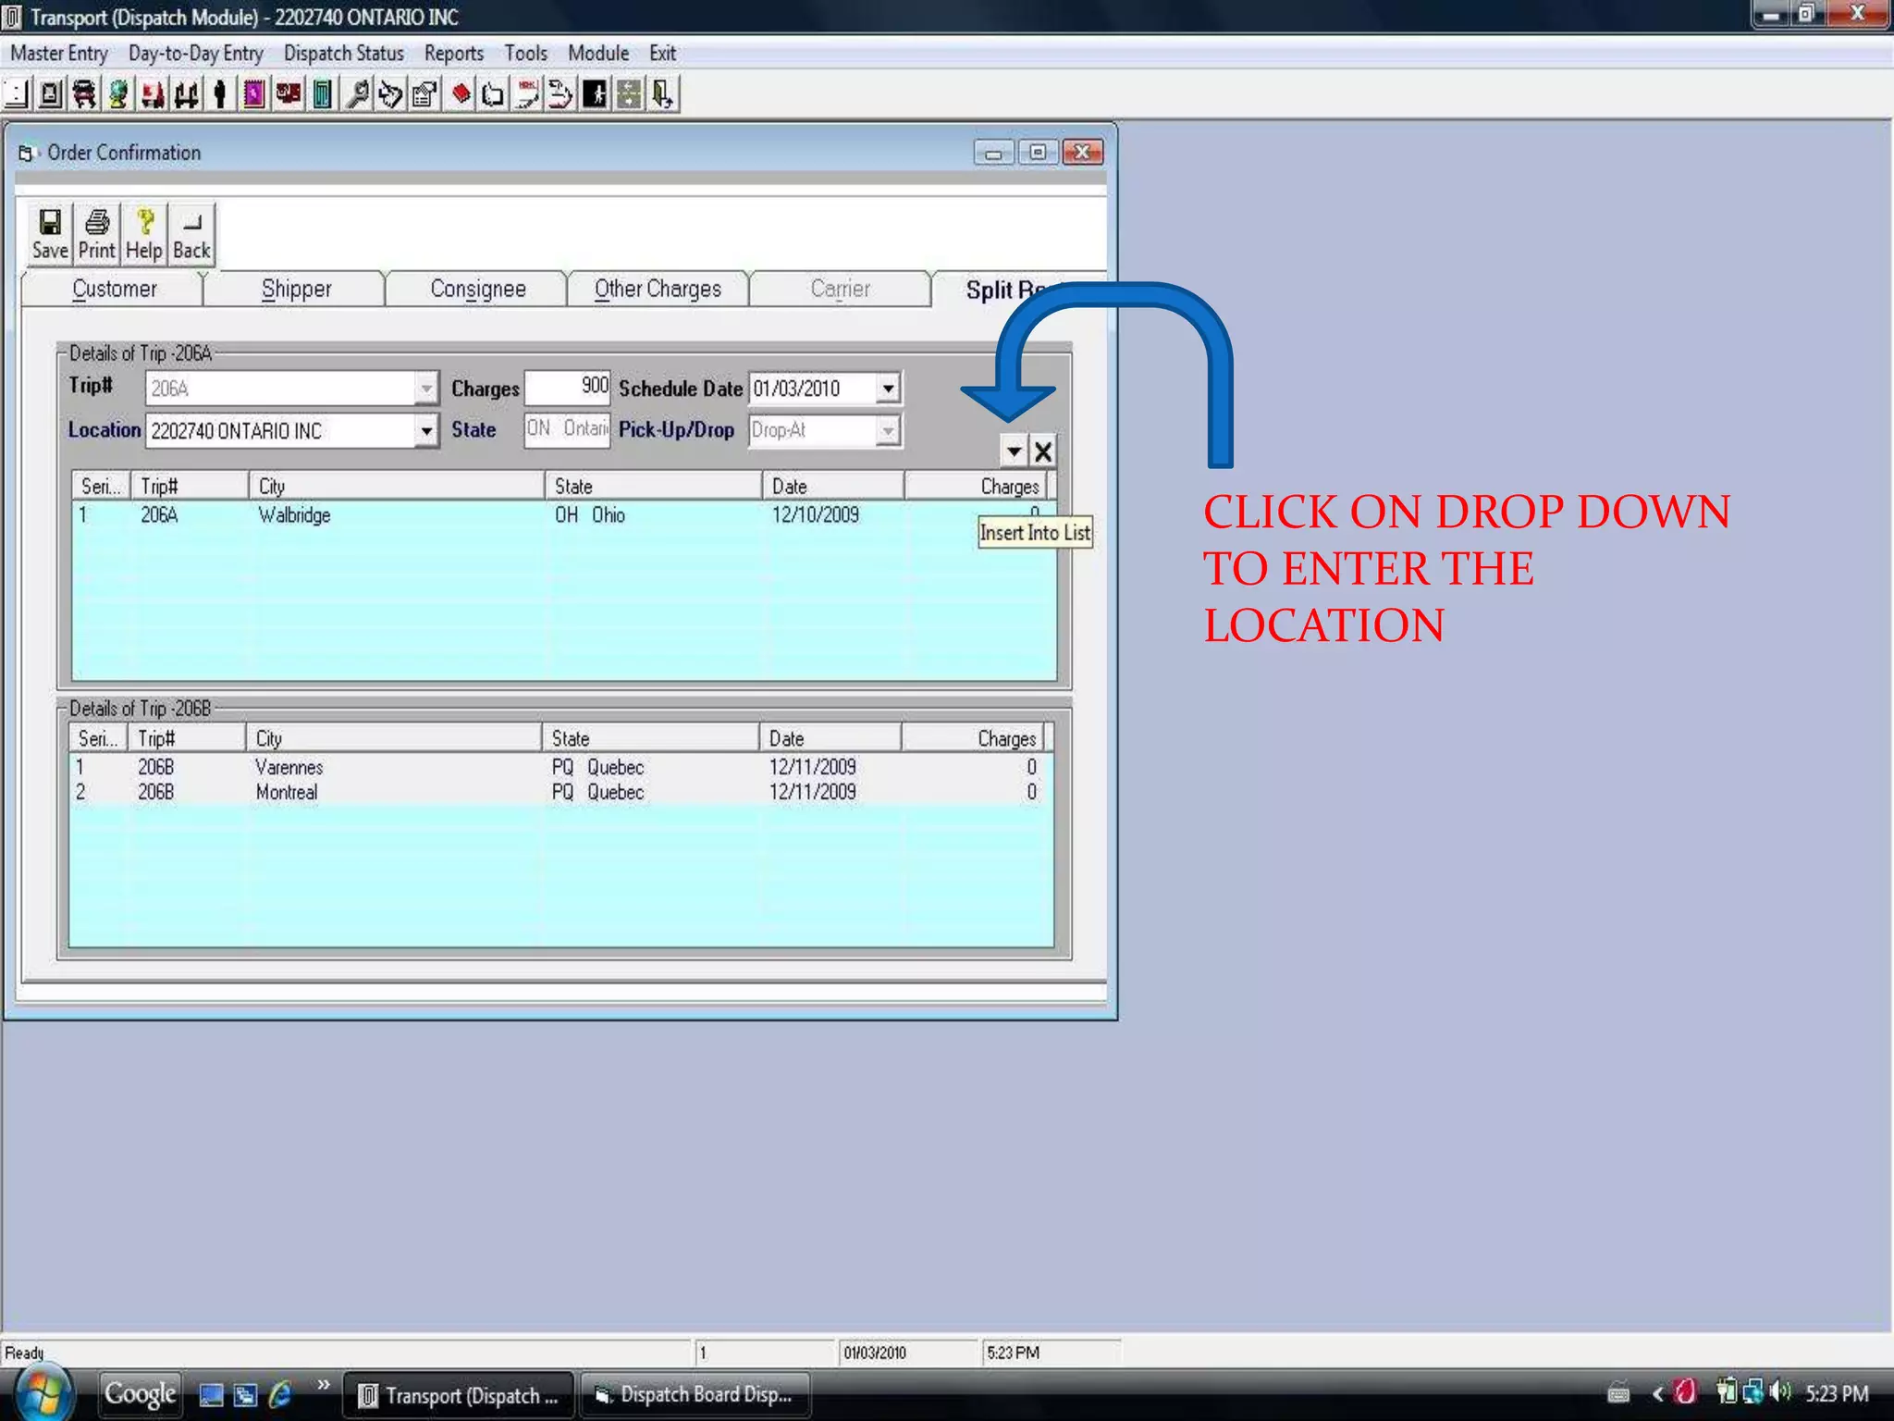Image resolution: width=1894 pixels, height=1421 pixels.
Task: Click the red book icon in toolbar
Action: point(461,94)
